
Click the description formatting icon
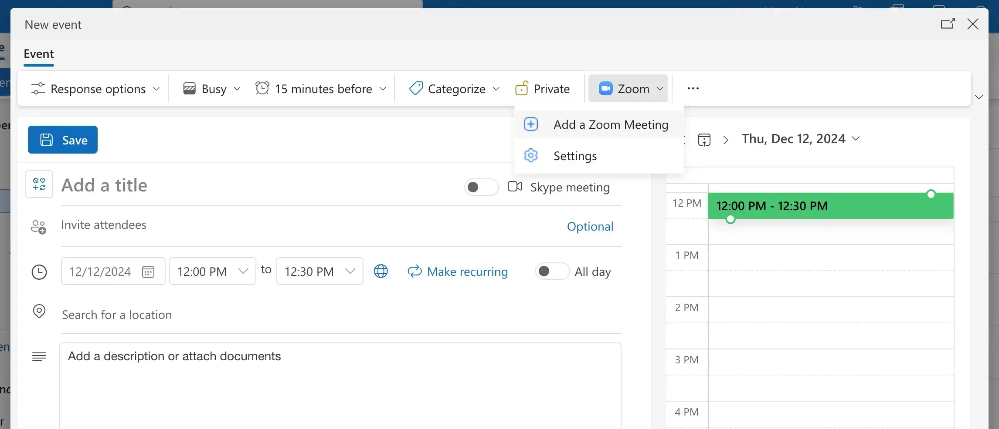click(x=39, y=356)
